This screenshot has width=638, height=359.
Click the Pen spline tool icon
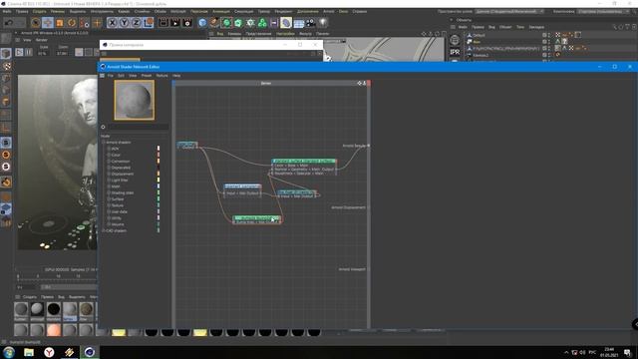pos(214,23)
